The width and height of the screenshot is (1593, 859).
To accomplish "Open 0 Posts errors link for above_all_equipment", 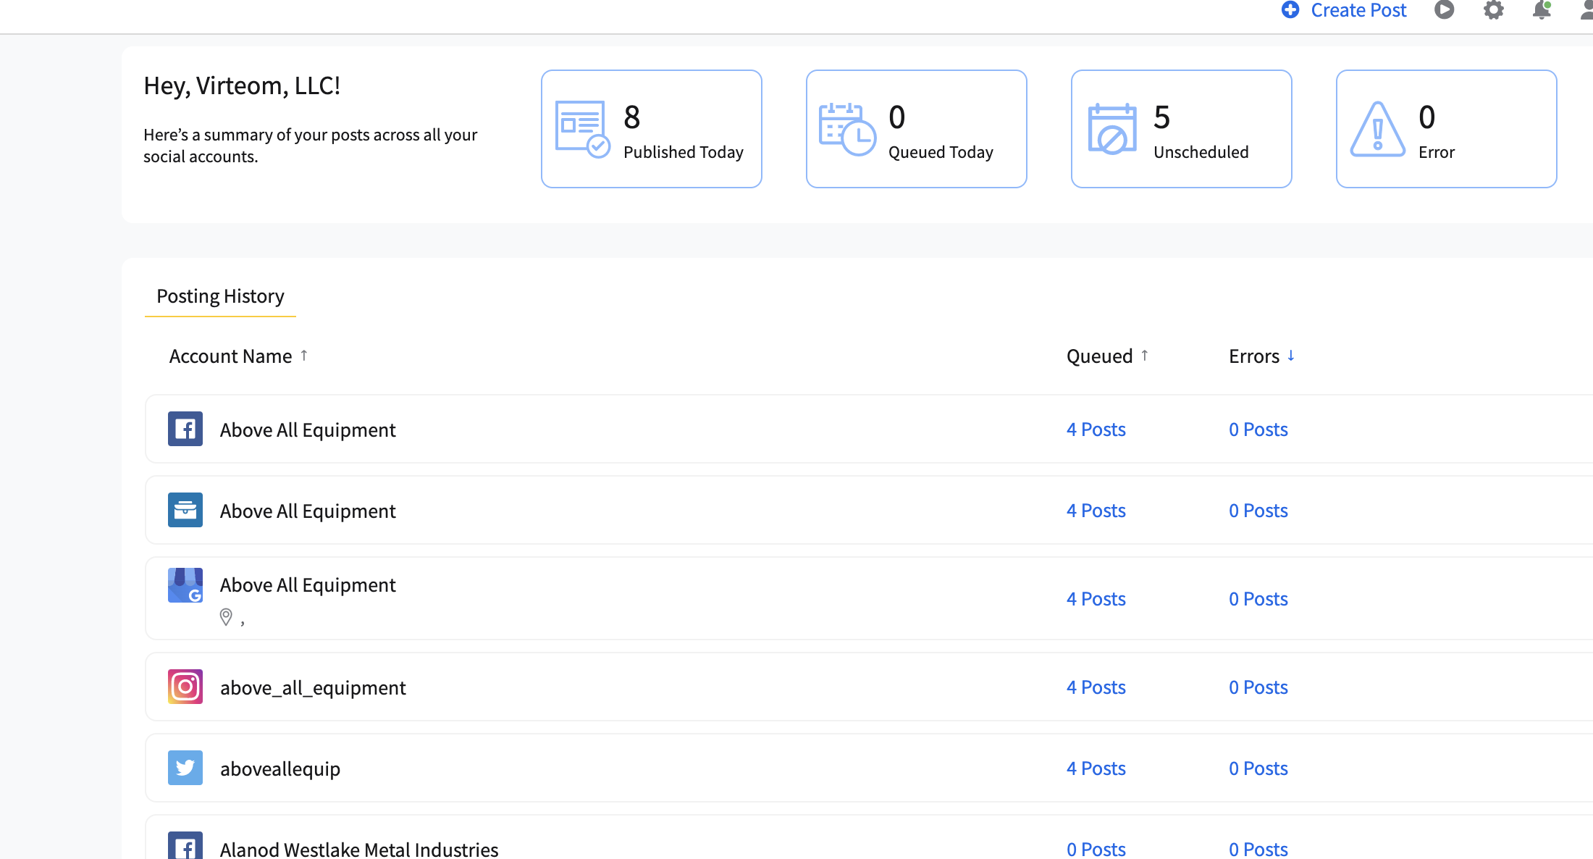I will (x=1258, y=687).
